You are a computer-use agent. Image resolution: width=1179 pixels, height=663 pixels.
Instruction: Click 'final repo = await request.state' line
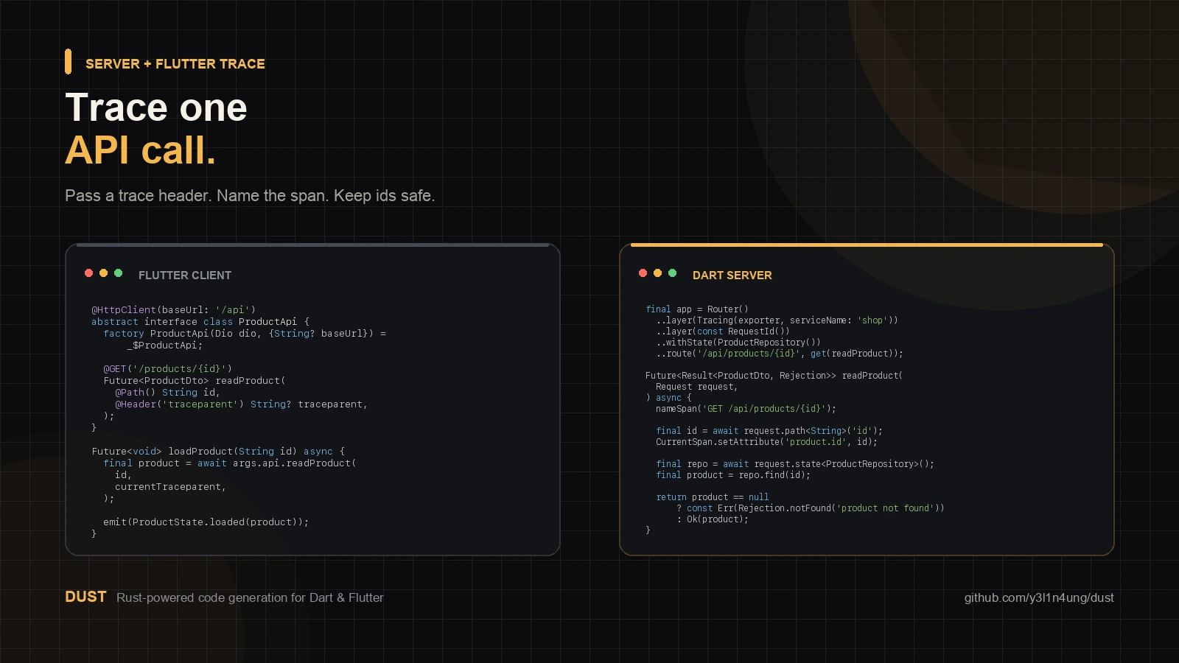pos(795,464)
